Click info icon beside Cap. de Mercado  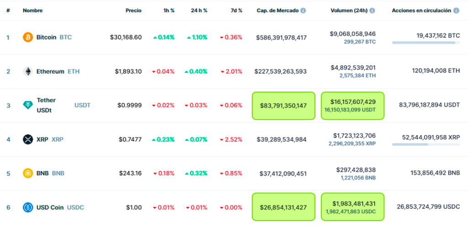pos(303,10)
